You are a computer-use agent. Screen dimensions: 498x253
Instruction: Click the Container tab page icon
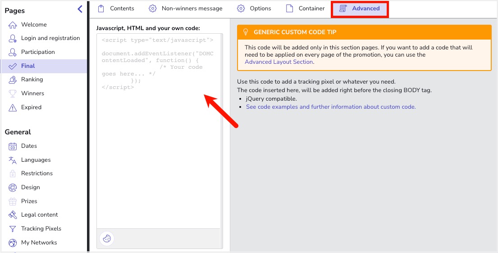[289, 9]
